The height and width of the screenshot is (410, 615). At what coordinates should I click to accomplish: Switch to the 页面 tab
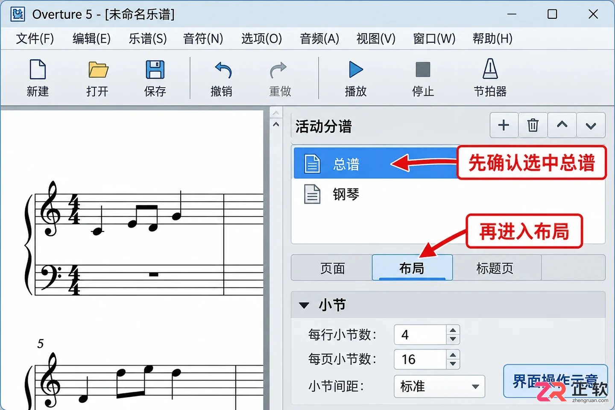click(332, 268)
